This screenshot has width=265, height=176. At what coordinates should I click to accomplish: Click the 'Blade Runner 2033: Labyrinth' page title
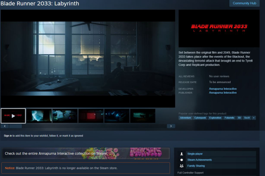pyautogui.click(x=40, y=4)
